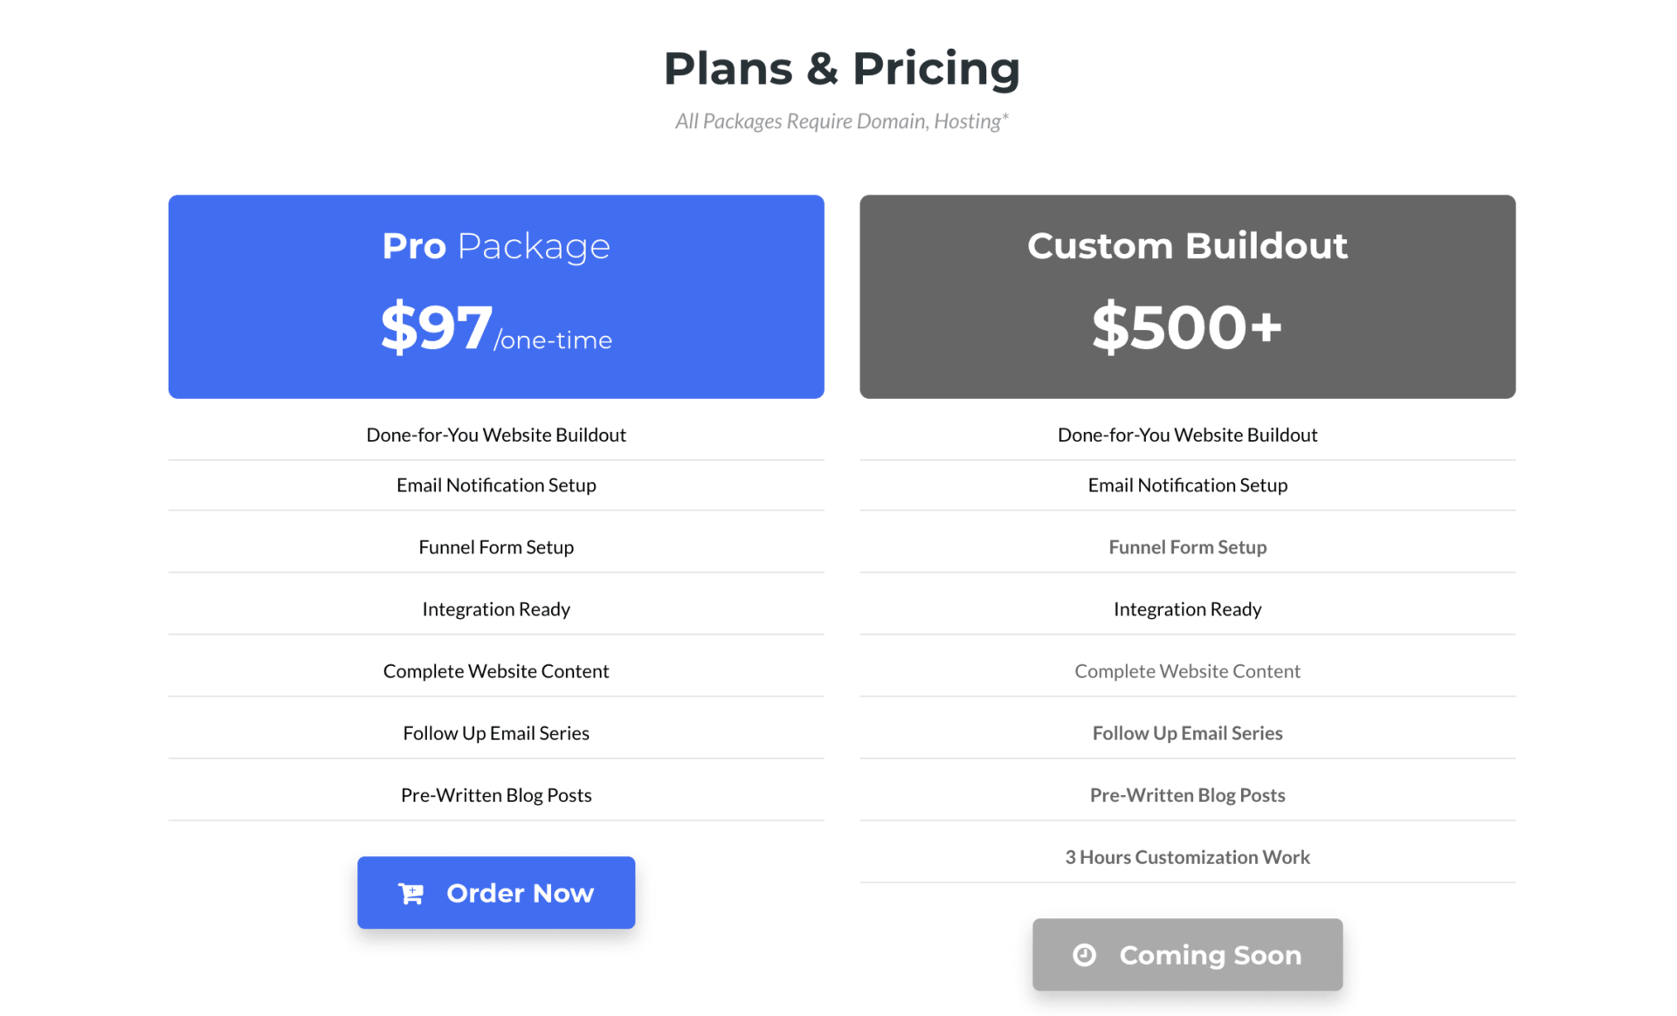Click Follow Up Email Series under Custom Buildout
This screenshot has width=1677, height=1016.
click(1186, 733)
